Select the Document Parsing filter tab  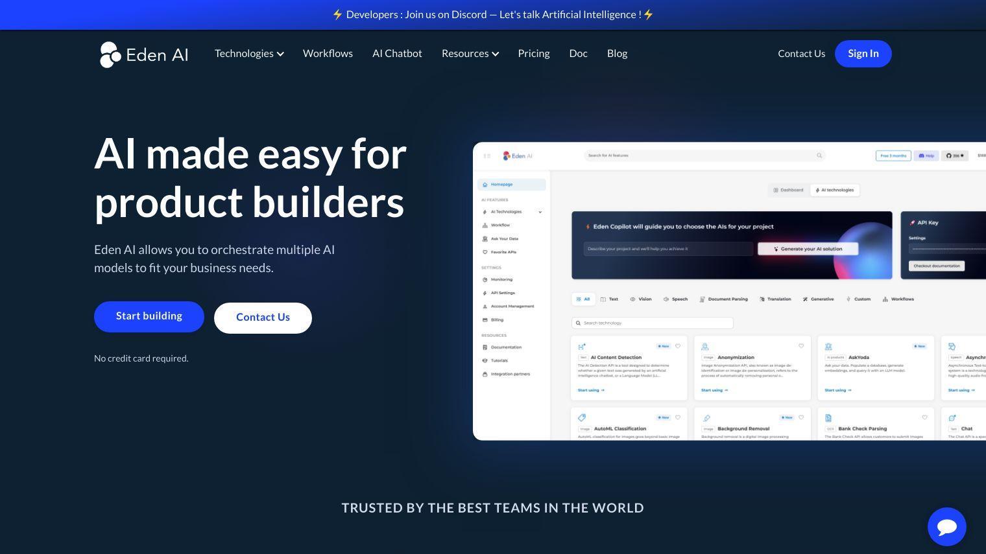pyautogui.click(x=723, y=299)
